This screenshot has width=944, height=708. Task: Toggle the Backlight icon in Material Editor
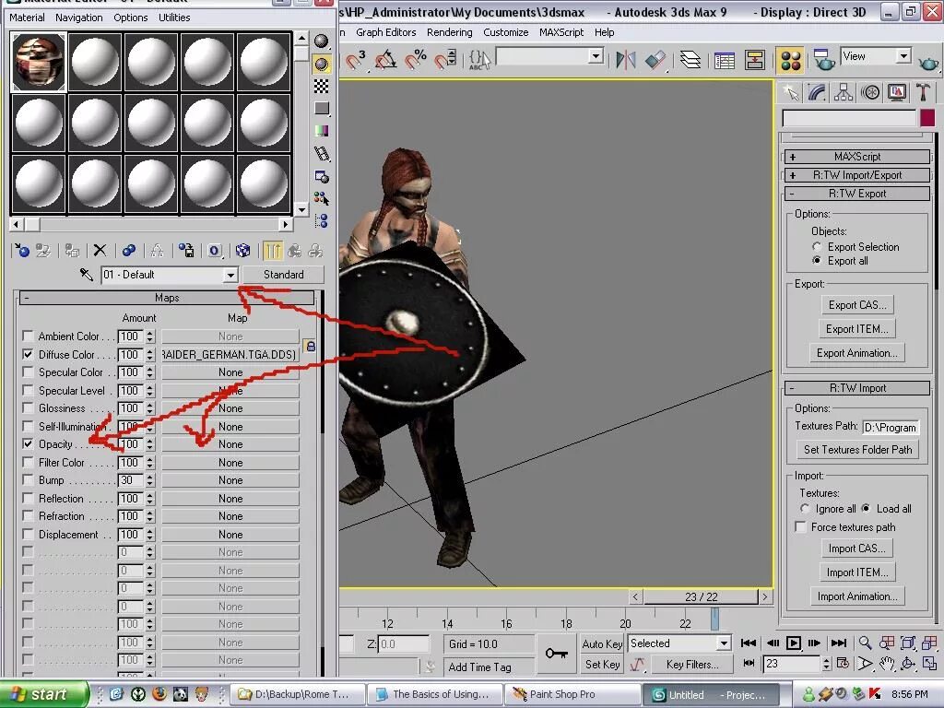click(x=322, y=64)
